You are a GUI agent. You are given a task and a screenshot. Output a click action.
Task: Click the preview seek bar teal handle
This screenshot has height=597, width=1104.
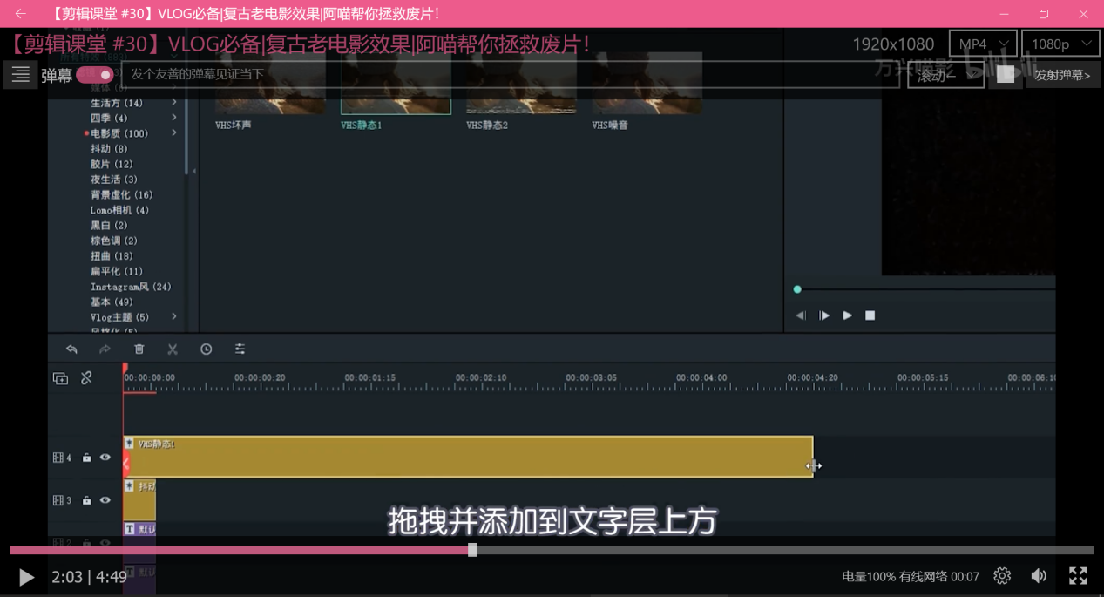(x=797, y=289)
